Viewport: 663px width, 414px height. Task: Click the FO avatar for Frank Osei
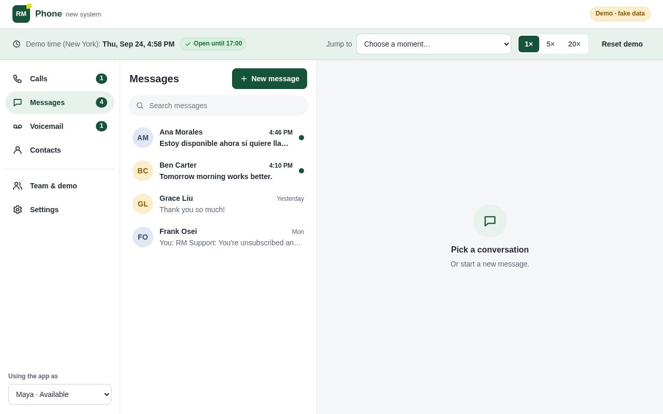[x=143, y=237]
